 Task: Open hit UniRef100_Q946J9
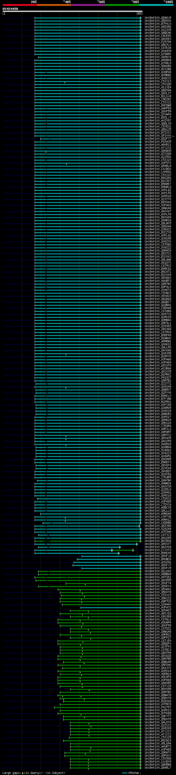click(x=158, y=18)
